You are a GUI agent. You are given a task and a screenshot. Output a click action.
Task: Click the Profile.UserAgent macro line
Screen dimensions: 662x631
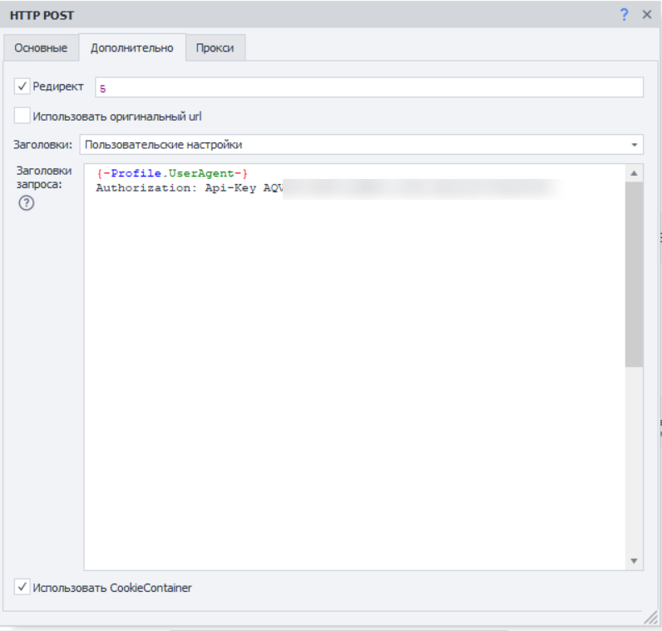172,173
